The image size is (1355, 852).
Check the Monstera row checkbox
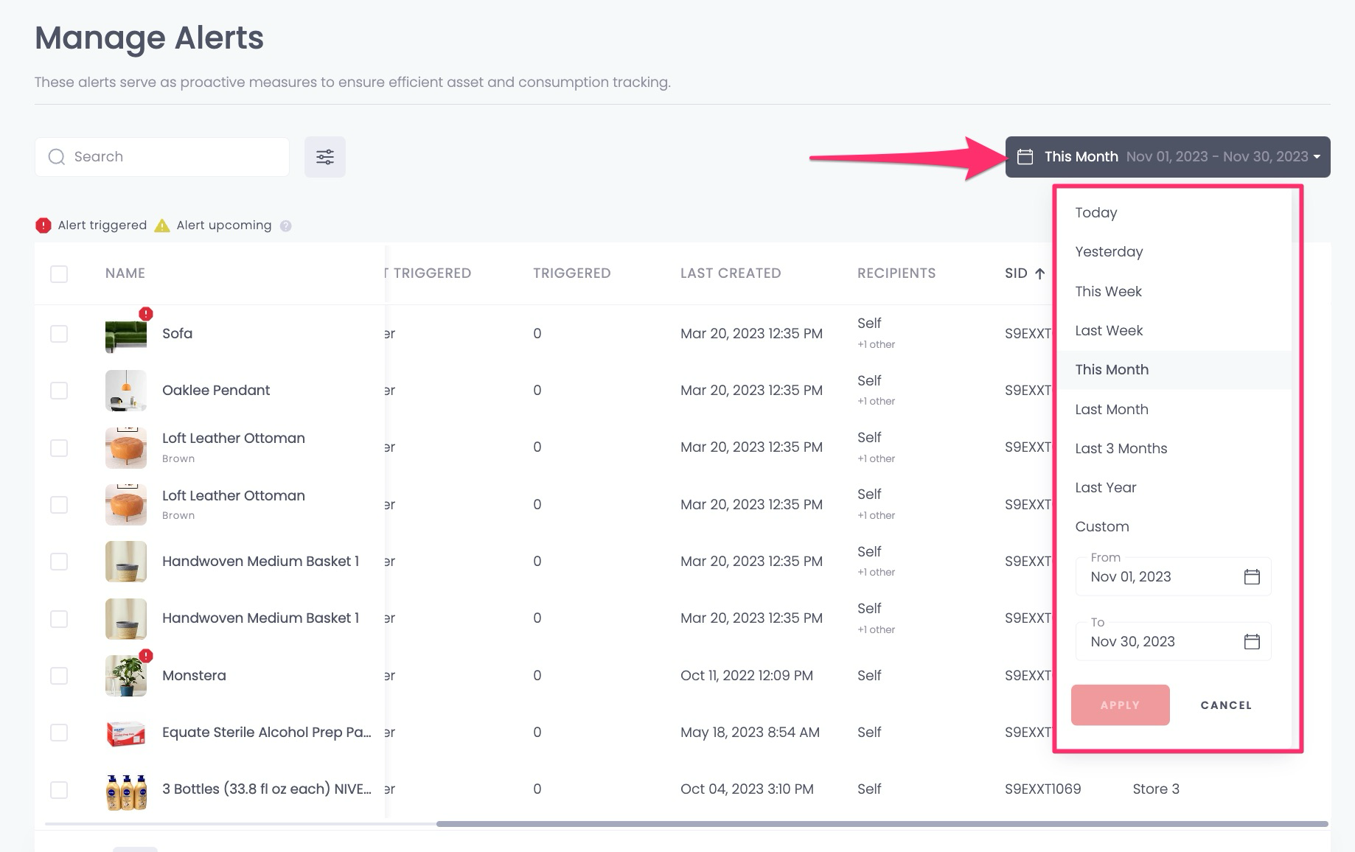59,676
